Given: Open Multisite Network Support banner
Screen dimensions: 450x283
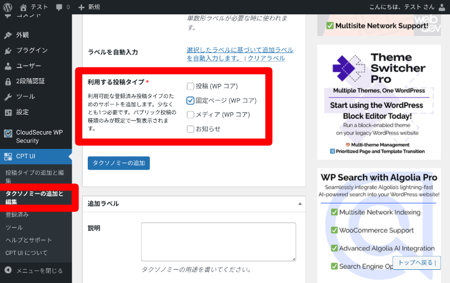Looking at the screenshot, I should 379,25.
